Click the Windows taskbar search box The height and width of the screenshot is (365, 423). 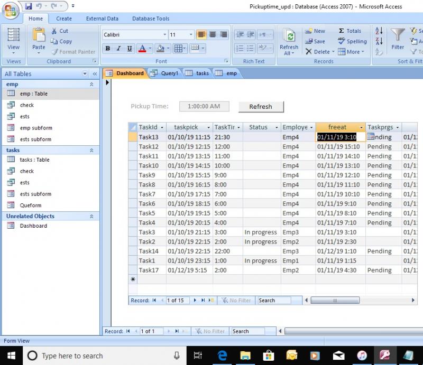[104, 356]
